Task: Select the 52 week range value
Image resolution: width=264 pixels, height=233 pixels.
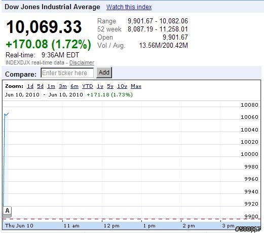Action: click(158, 29)
